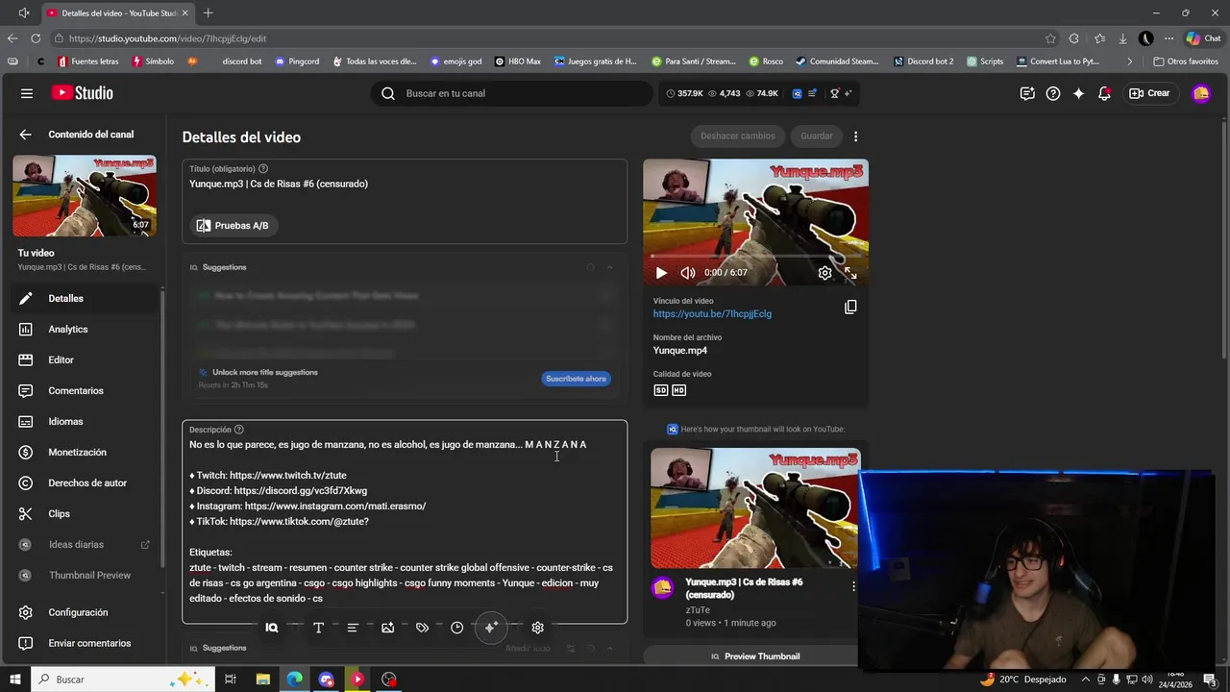This screenshot has height=692, width=1230.
Task: Click the tags toolbar icon
Action: coord(422,628)
